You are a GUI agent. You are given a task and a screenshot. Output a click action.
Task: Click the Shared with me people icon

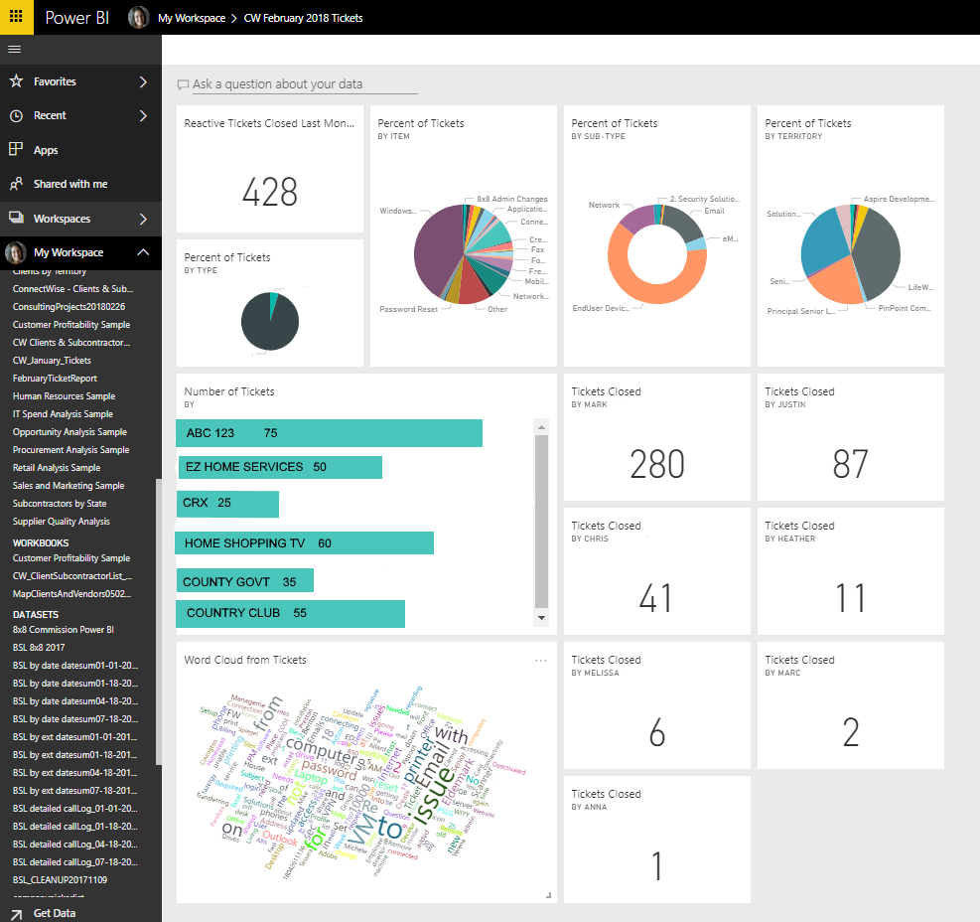click(16, 184)
